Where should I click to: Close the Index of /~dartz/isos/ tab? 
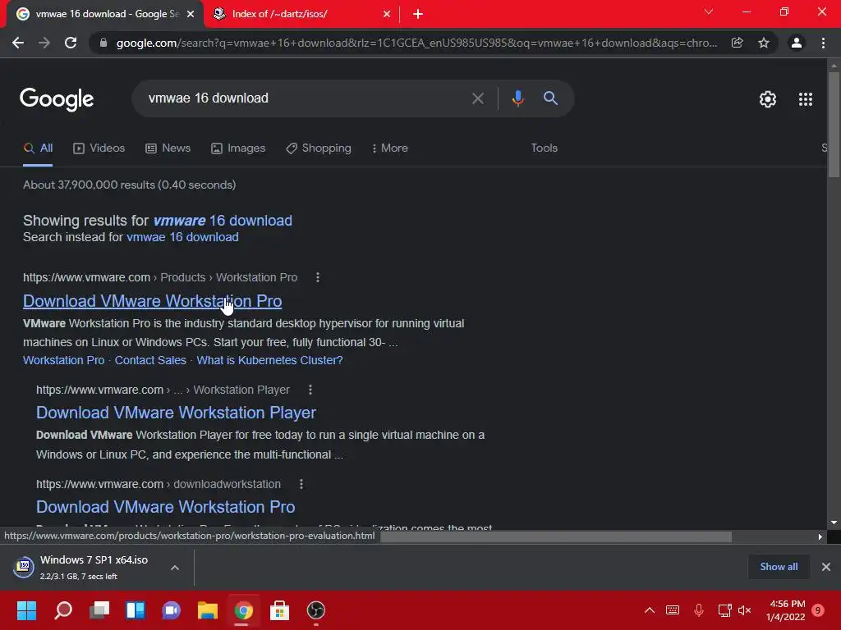tap(387, 14)
